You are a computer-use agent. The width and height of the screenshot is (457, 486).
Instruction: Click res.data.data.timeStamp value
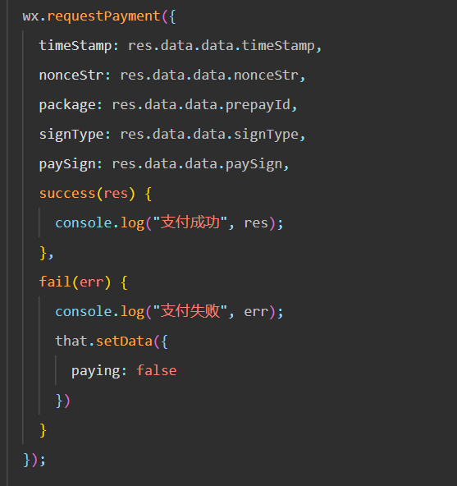tap(221, 46)
